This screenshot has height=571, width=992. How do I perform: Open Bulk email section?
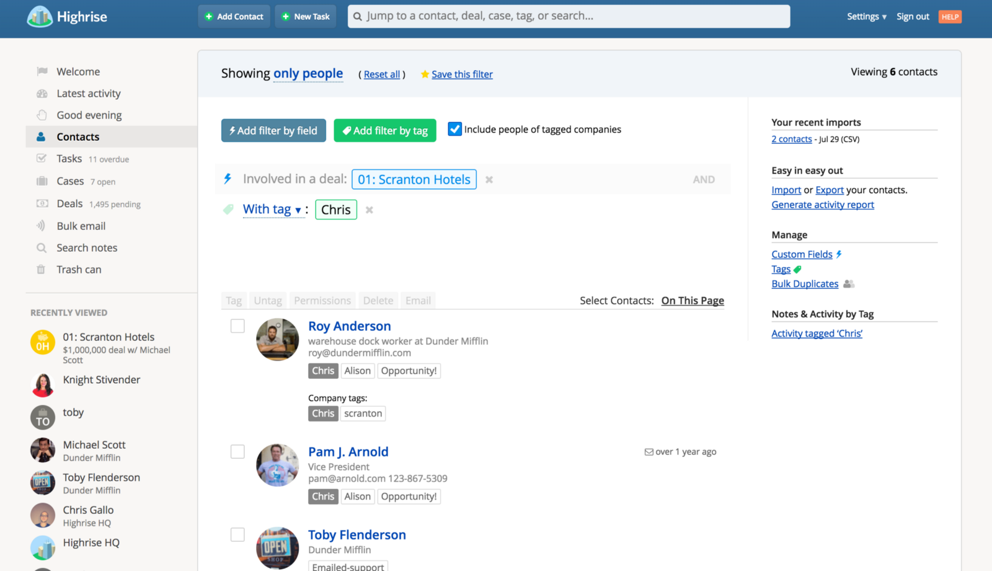coord(81,226)
